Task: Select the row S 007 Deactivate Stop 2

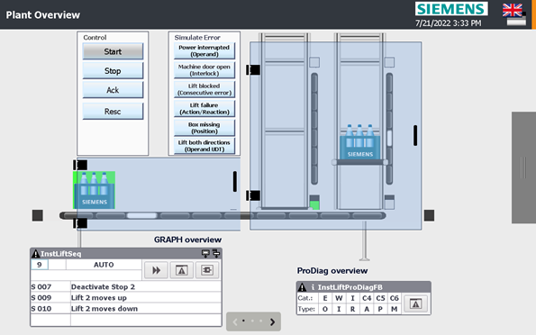Action: coord(126,286)
